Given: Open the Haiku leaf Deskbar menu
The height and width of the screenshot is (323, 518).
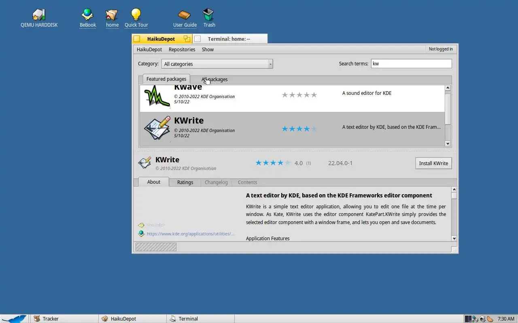Looking at the screenshot, I should tap(14, 319).
